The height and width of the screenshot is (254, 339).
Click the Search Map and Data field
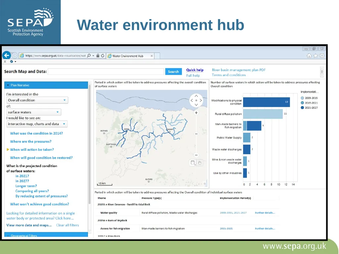click(106, 71)
